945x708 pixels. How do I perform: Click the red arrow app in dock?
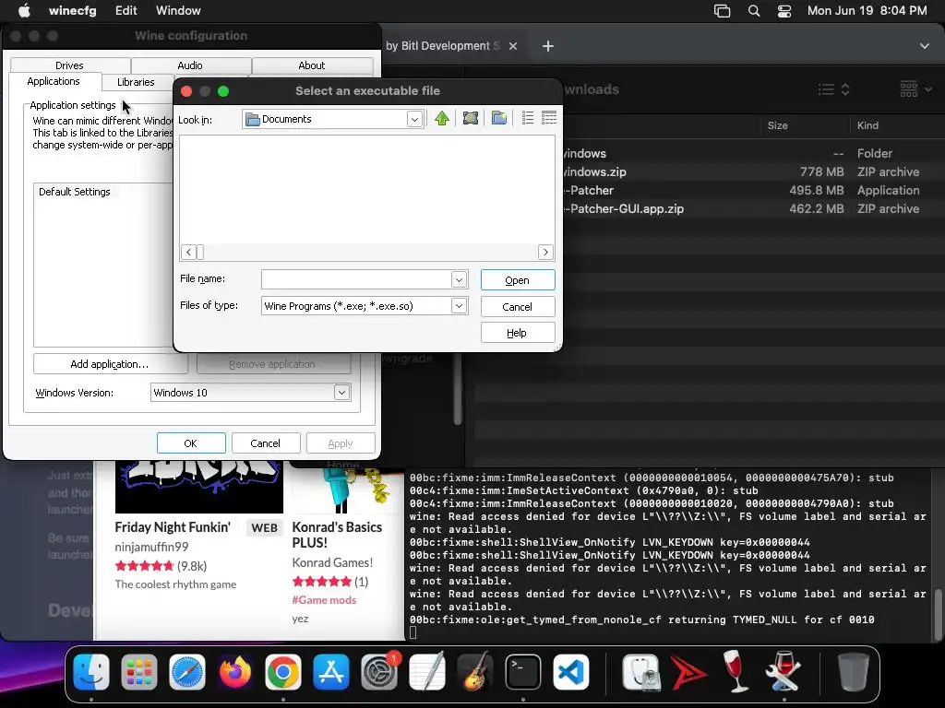[x=688, y=672]
